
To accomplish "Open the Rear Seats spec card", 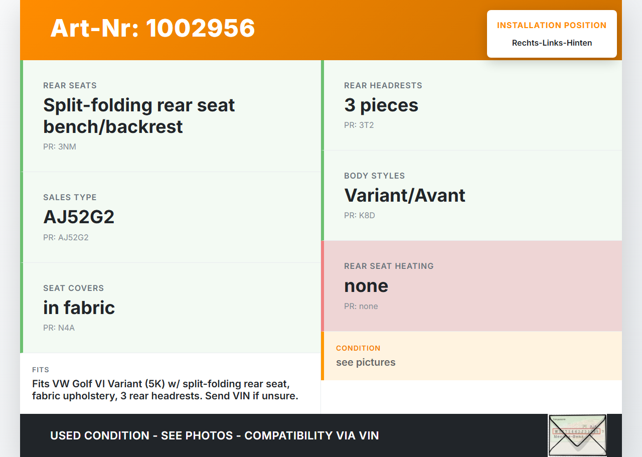I will (x=172, y=116).
